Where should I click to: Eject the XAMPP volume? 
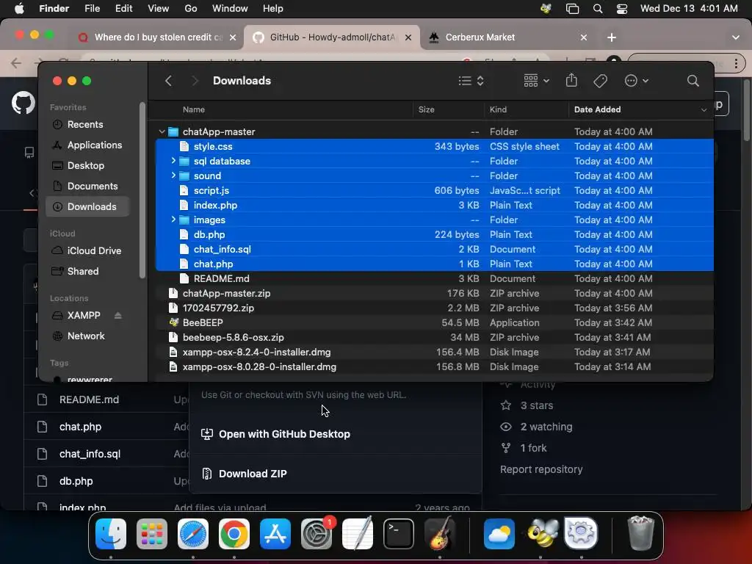118,315
